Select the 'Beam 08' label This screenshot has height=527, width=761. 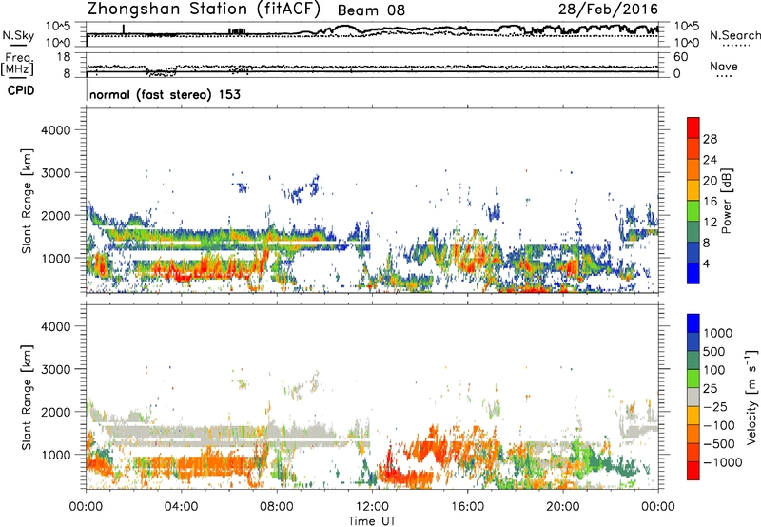pos(371,10)
